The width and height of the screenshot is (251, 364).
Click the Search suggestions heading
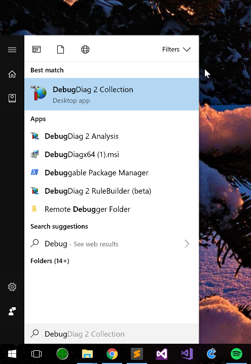tap(59, 226)
